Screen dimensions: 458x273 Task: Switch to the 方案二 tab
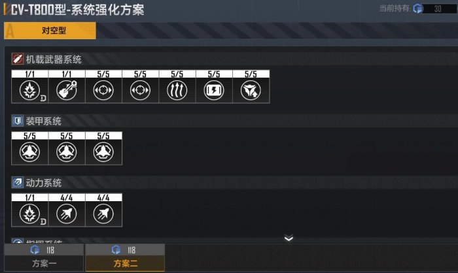coord(125,258)
